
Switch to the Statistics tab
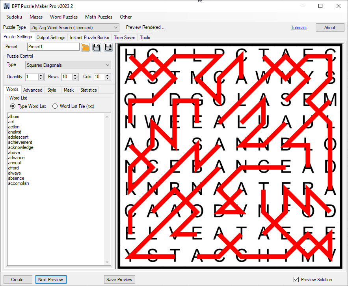[88, 90]
